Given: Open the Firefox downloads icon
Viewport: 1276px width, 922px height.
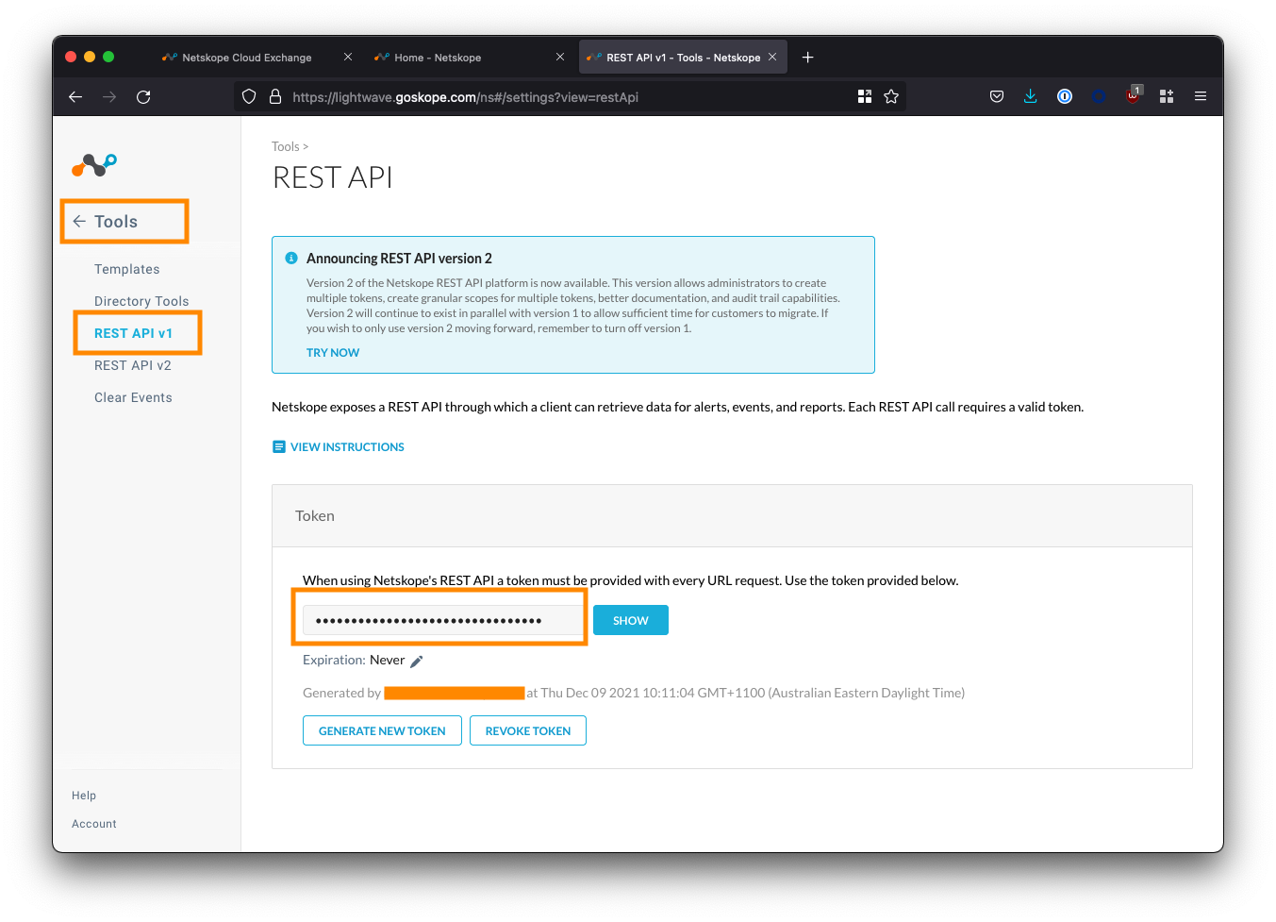Looking at the screenshot, I should (x=1030, y=96).
